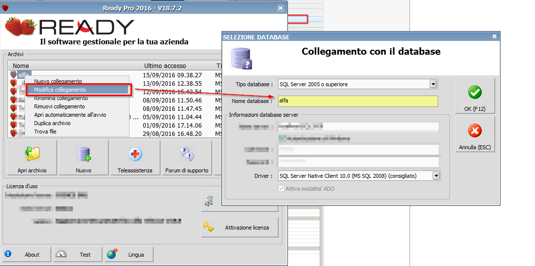
Task: Close the SELEZIONE DATABASE dialog
Action: point(495,36)
